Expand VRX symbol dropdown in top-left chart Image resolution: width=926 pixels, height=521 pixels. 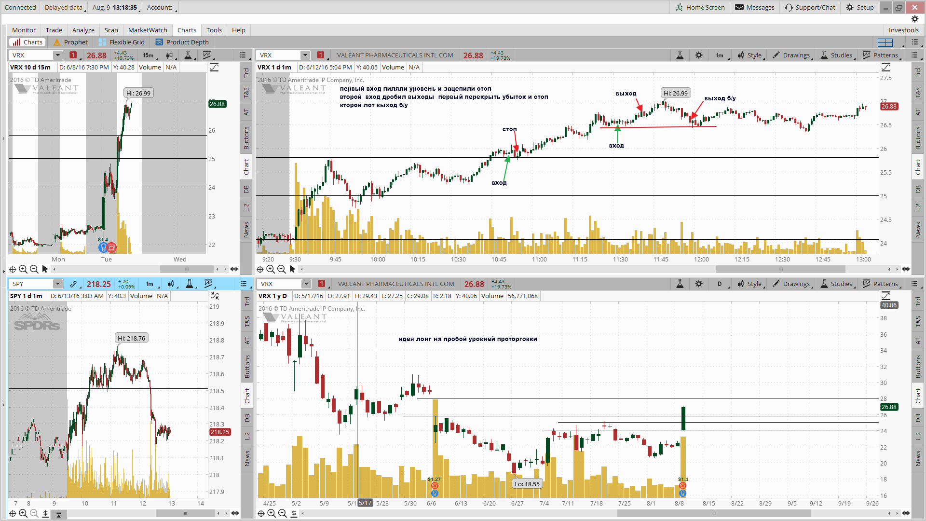(x=58, y=55)
